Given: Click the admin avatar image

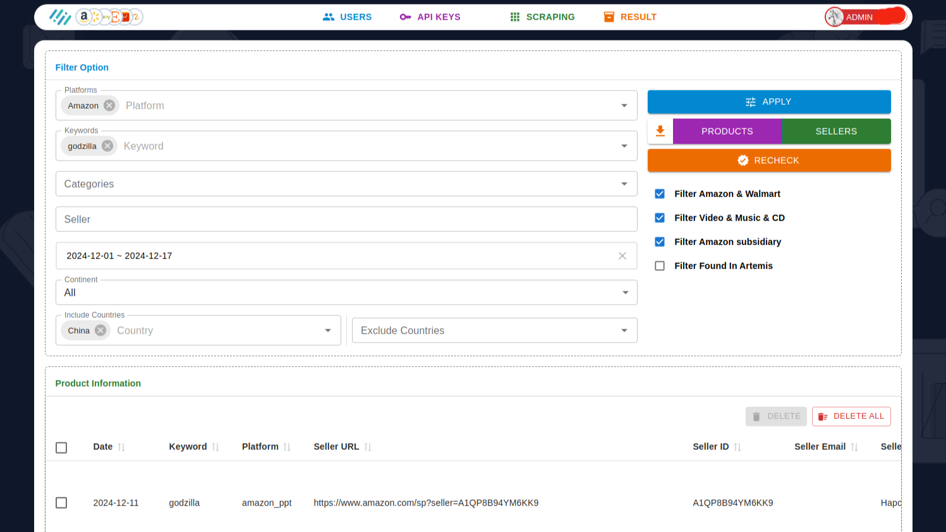Looking at the screenshot, I should pyautogui.click(x=835, y=17).
